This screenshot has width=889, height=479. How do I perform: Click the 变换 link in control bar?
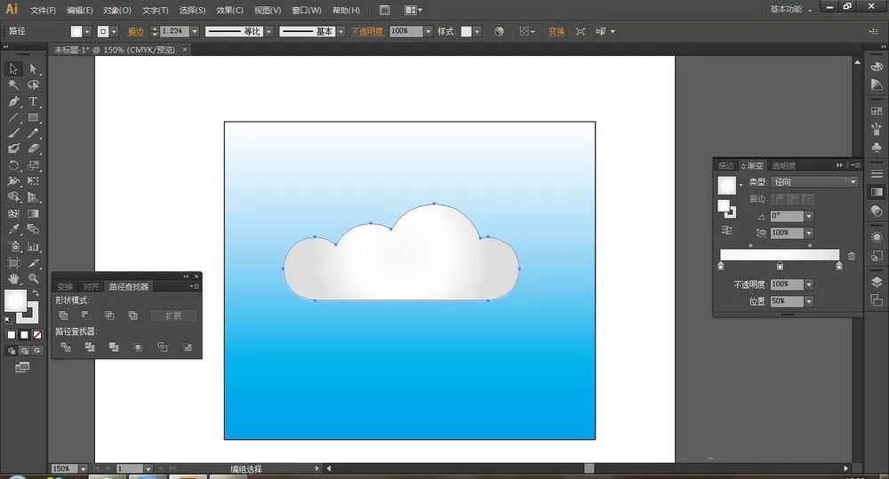[x=557, y=32]
